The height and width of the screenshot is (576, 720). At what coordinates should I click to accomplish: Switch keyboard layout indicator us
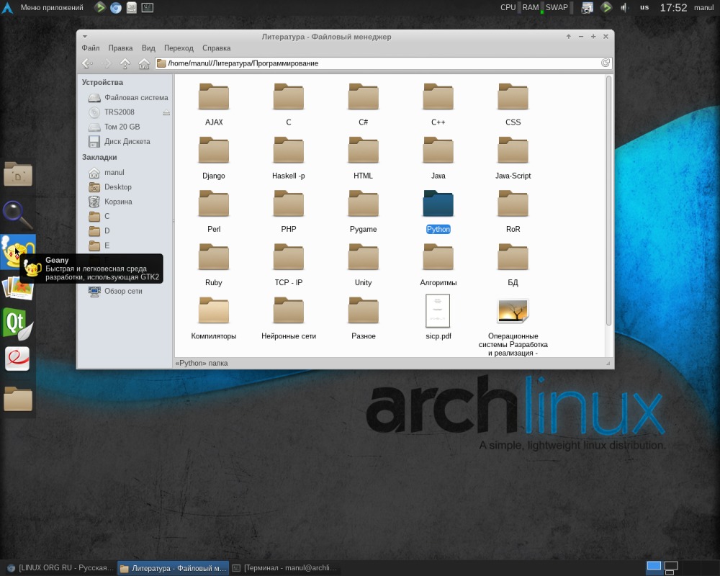point(644,7)
